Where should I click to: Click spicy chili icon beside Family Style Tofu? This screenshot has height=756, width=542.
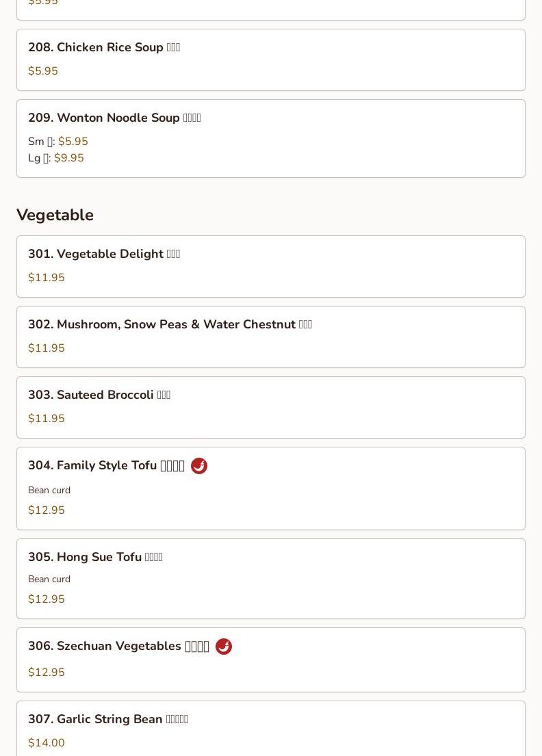(x=199, y=466)
